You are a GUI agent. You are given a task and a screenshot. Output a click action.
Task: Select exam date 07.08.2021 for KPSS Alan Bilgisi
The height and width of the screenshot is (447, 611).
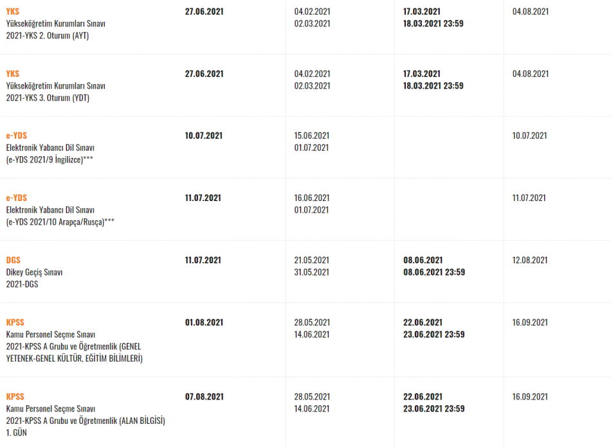[204, 396]
